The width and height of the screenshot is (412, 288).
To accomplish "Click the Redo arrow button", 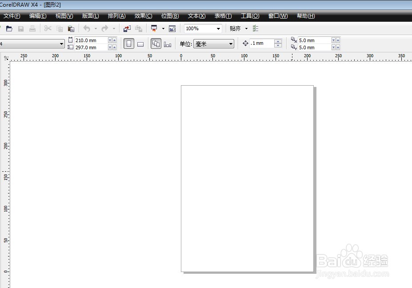I will tap(105, 28).
